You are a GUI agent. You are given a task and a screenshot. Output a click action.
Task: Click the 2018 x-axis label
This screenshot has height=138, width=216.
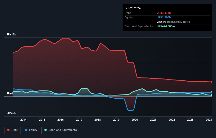pyautogui.click(x=98, y=120)
